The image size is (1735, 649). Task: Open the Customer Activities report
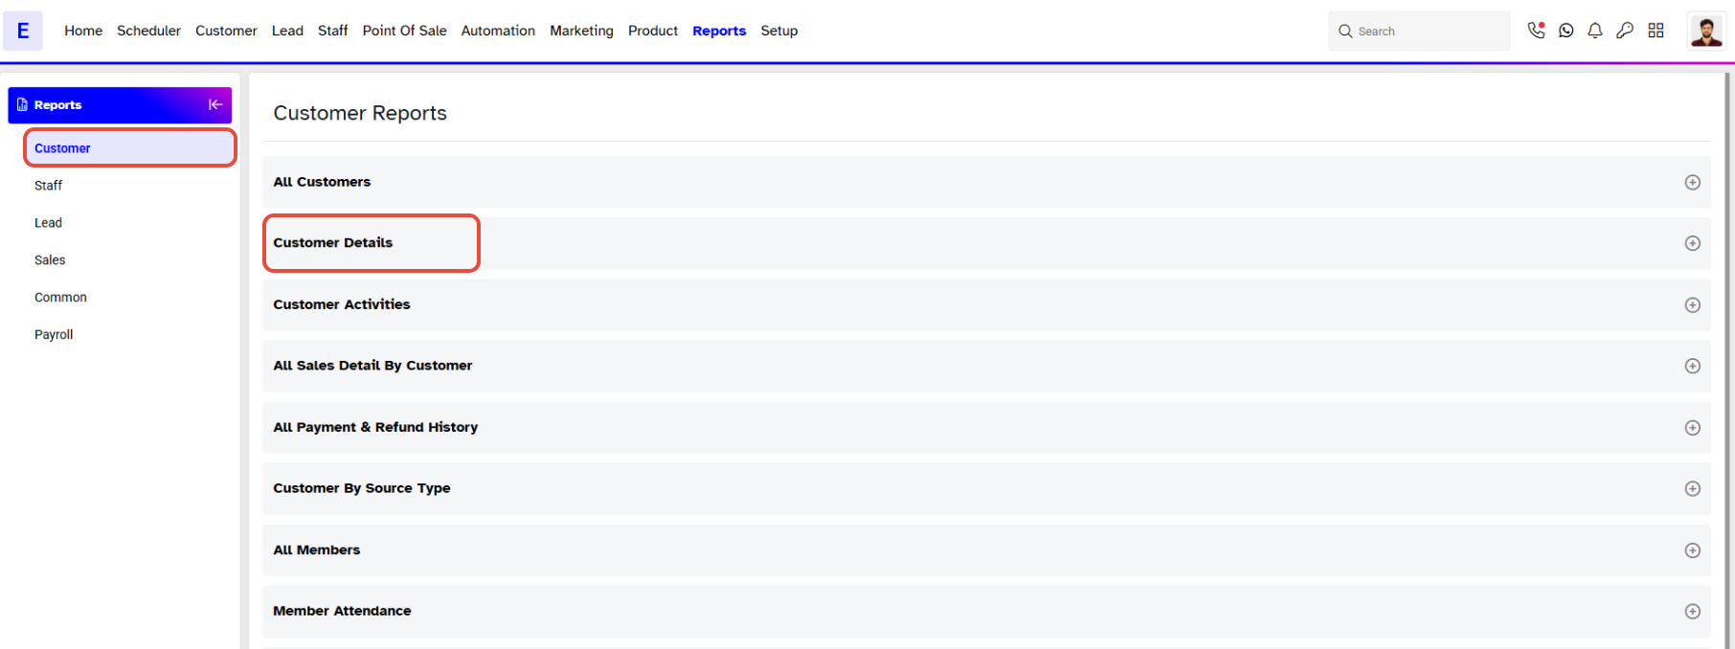click(x=986, y=304)
